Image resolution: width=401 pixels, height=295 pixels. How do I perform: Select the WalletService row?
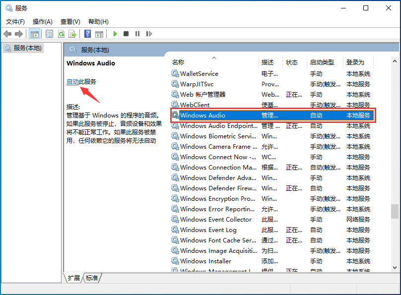tap(272, 73)
